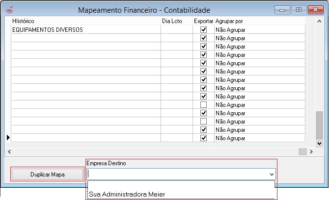Click the Exportar column header
329x200 pixels.
(x=203, y=21)
